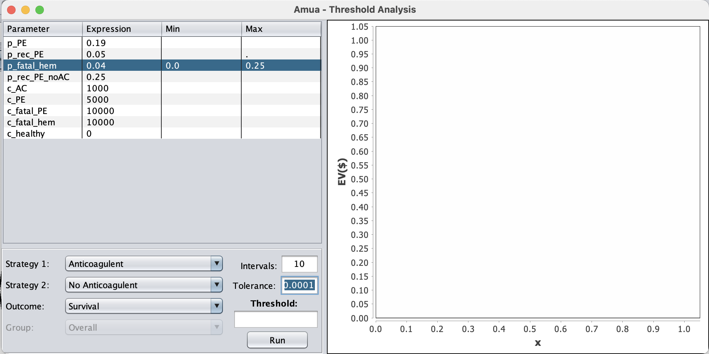709x354 pixels.
Task: Click the Expression column header
Action: pos(122,29)
